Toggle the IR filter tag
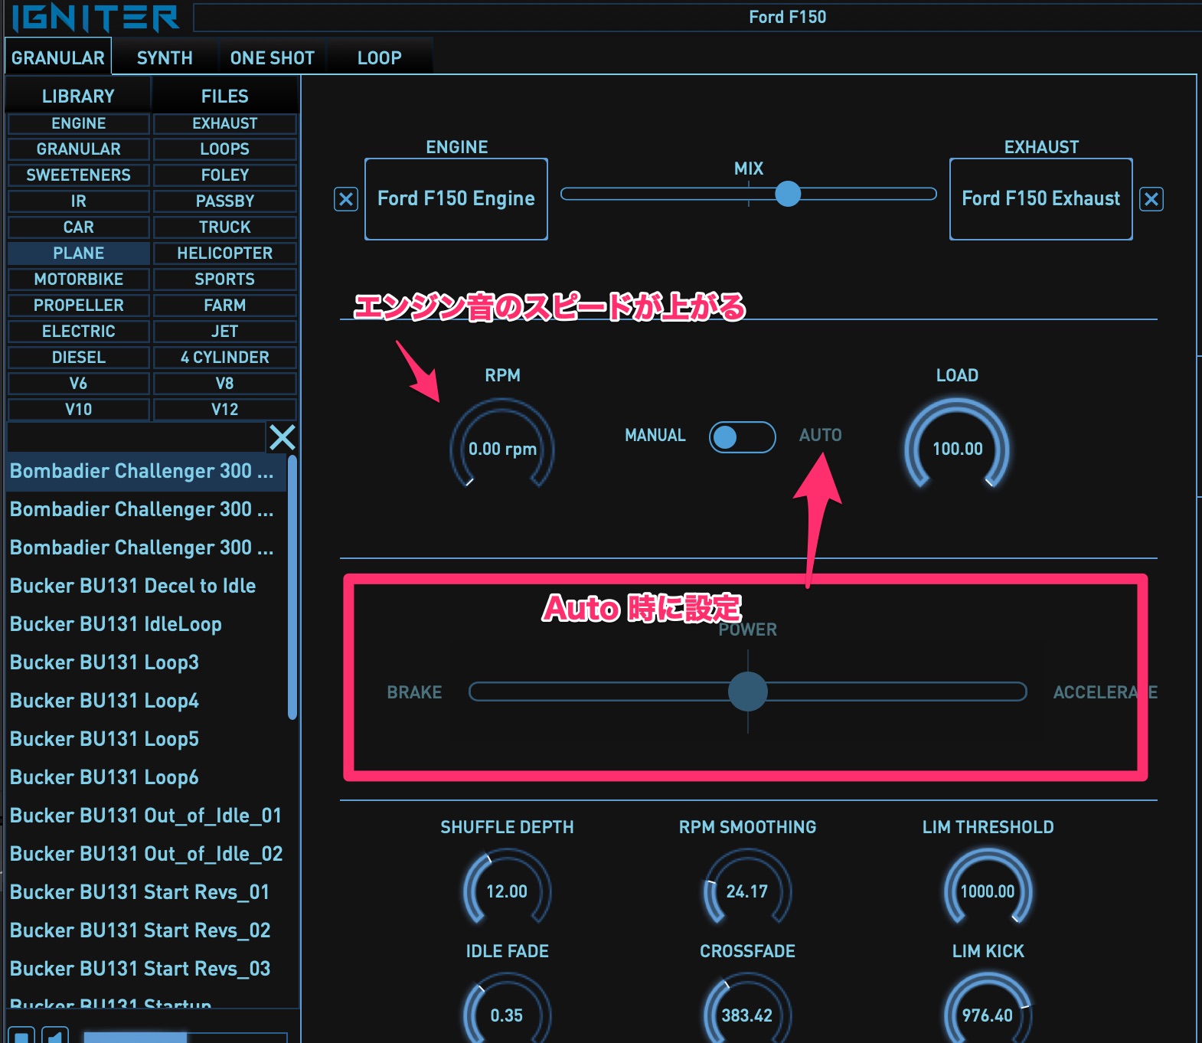 [79, 201]
